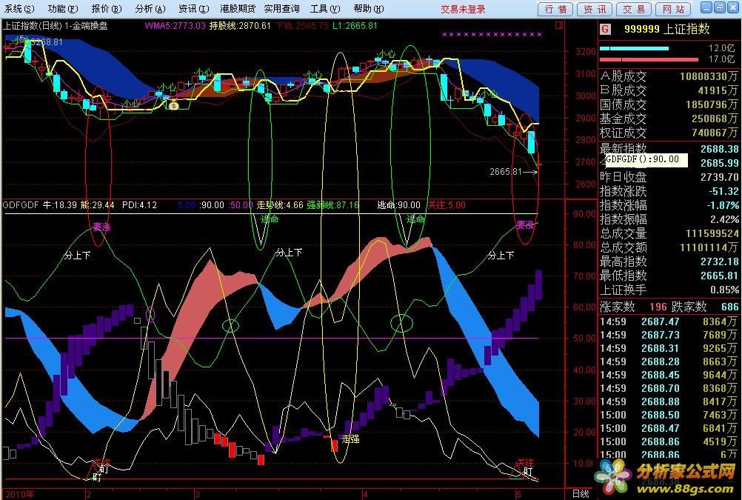Open the 工具(V) menu
This screenshot has height=500, width=742.
point(325,9)
